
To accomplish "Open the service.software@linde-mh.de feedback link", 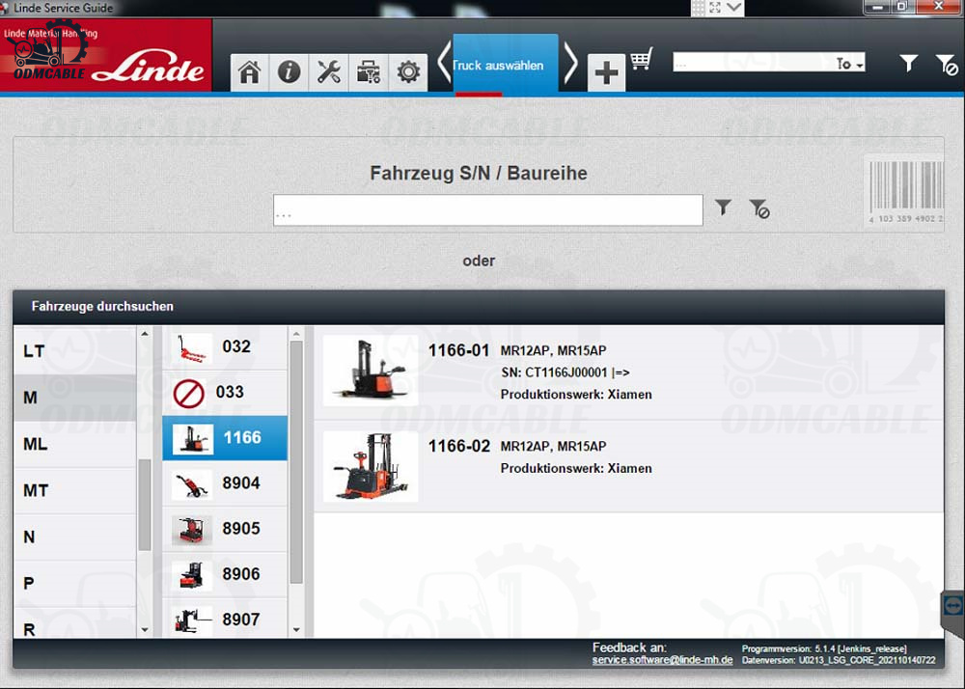I will (x=662, y=660).
